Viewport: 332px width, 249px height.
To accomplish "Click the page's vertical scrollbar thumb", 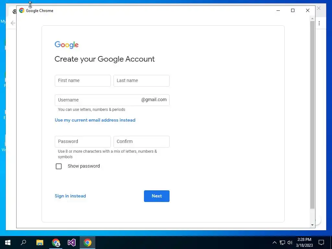I will tap(312, 115).
